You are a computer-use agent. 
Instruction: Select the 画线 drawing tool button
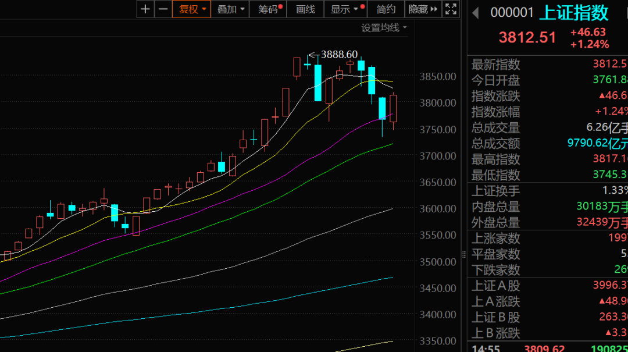tap(305, 9)
